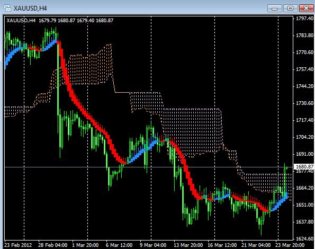Select the 13 Mar 20:00 time label
This screenshot has height=249, width=315.
pyautogui.click(x=188, y=245)
